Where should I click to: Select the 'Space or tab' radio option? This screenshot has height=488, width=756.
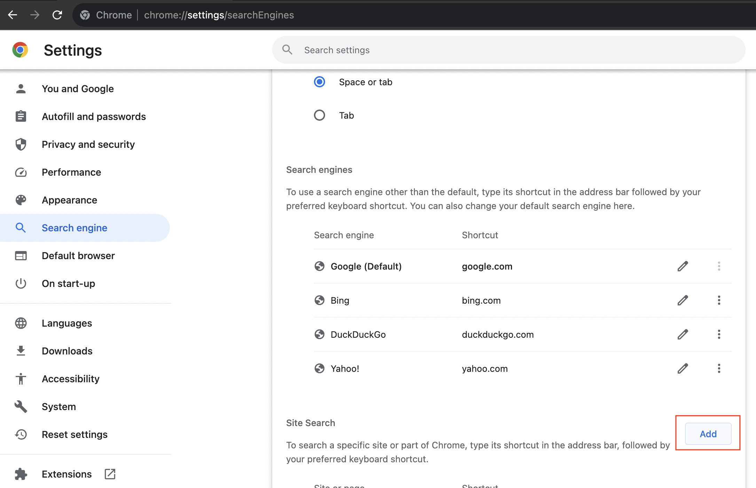click(x=319, y=82)
